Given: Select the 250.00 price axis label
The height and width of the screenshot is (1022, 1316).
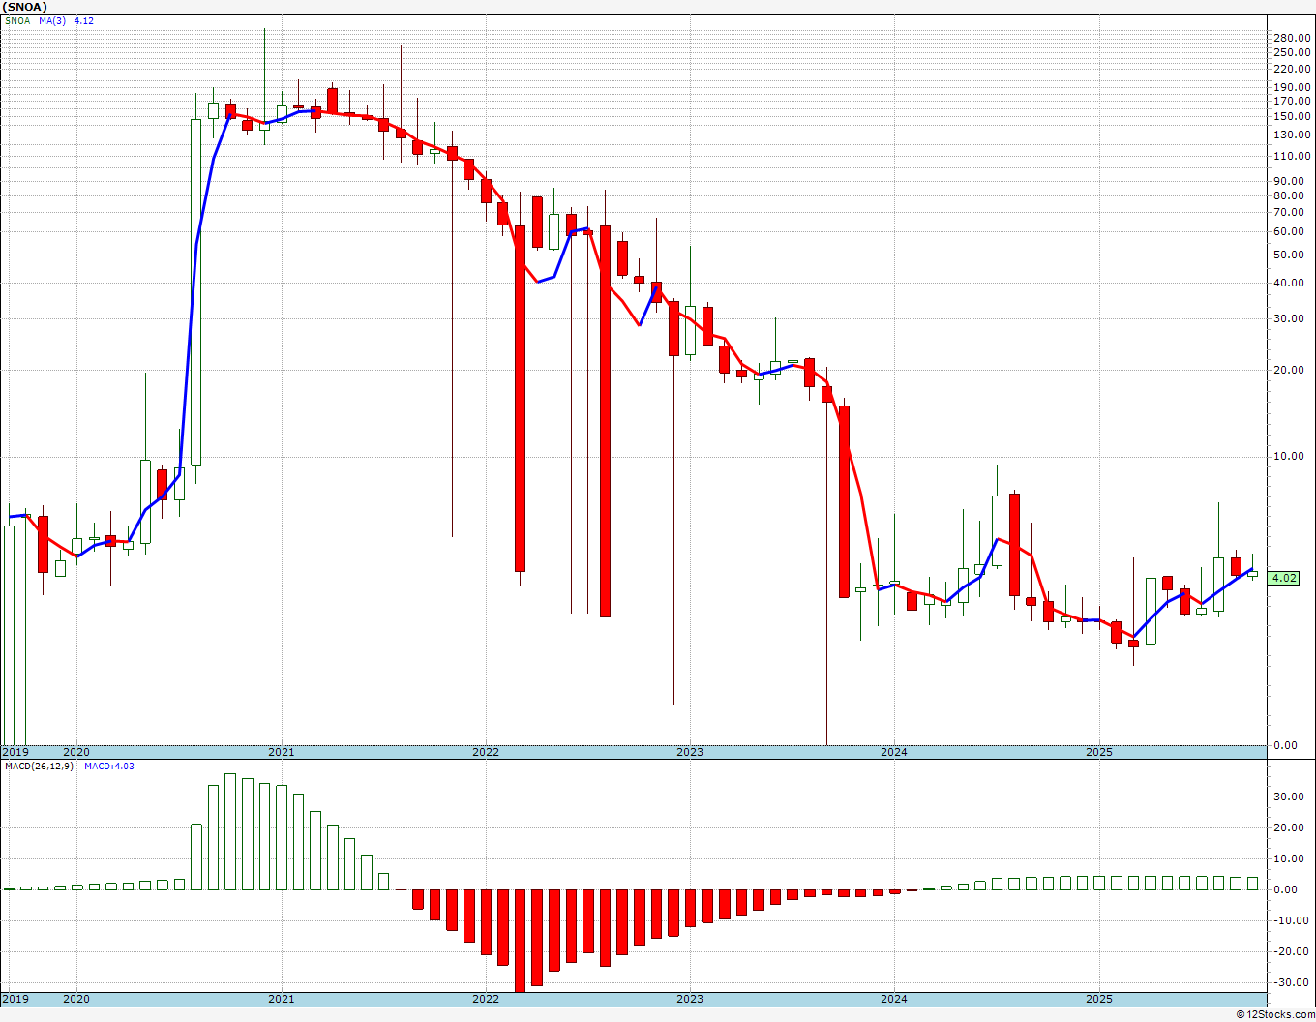Looking at the screenshot, I should click(x=1293, y=52).
